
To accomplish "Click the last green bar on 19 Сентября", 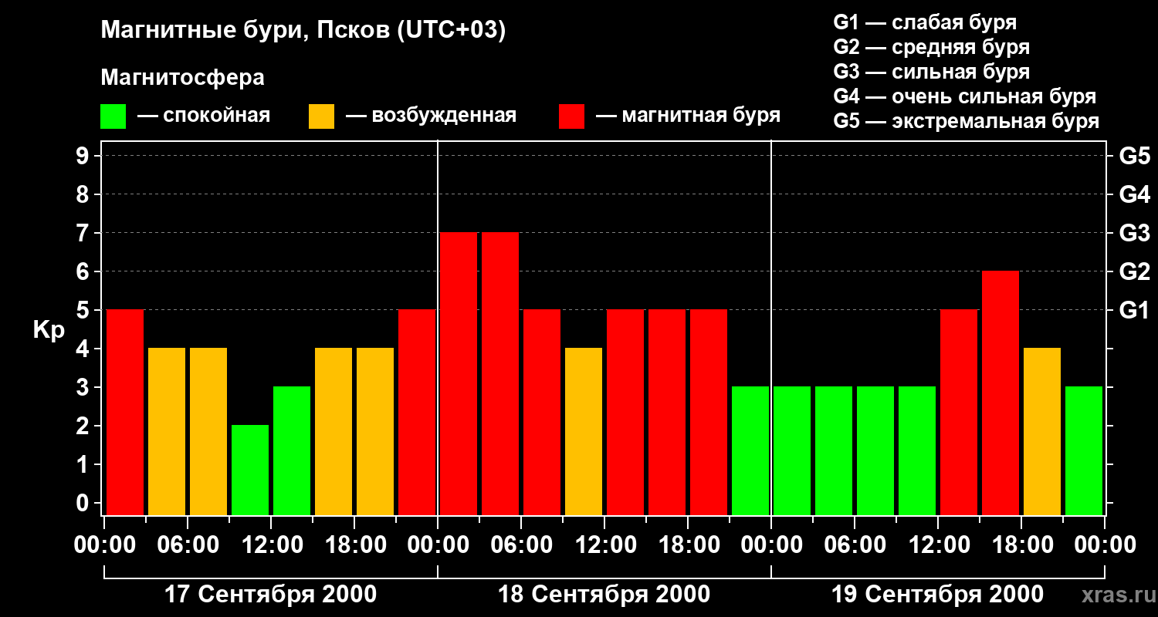I will click(x=1084, y=450).
